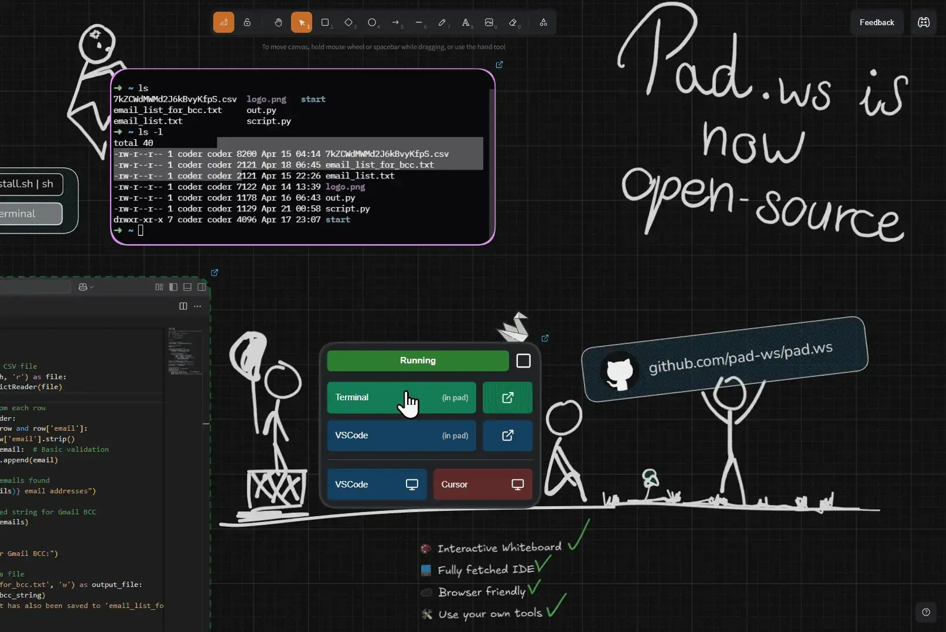
Task: Click email_list.txt in ls -l listing
Action: pos(360,176)
